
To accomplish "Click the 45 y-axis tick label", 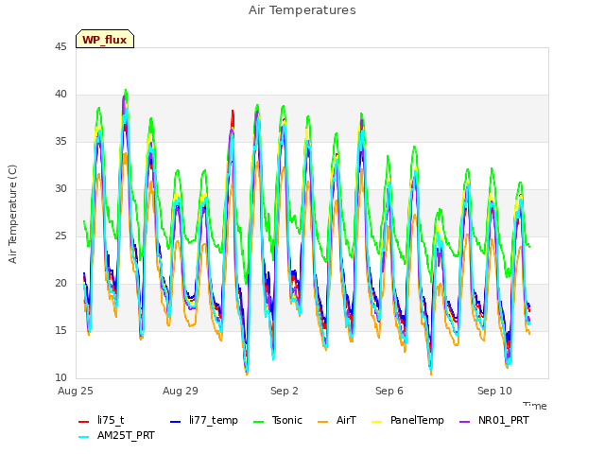I will [60, 47].
